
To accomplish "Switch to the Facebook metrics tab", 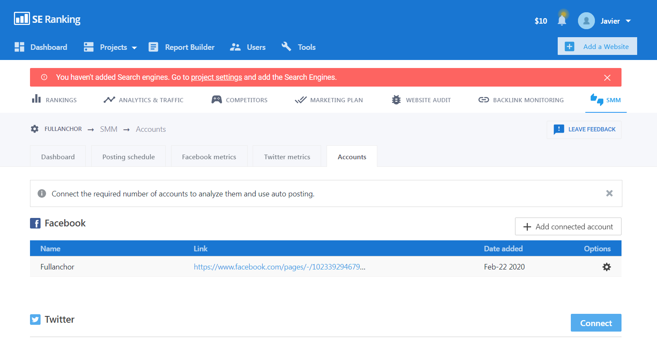I will tap(209, 157).
